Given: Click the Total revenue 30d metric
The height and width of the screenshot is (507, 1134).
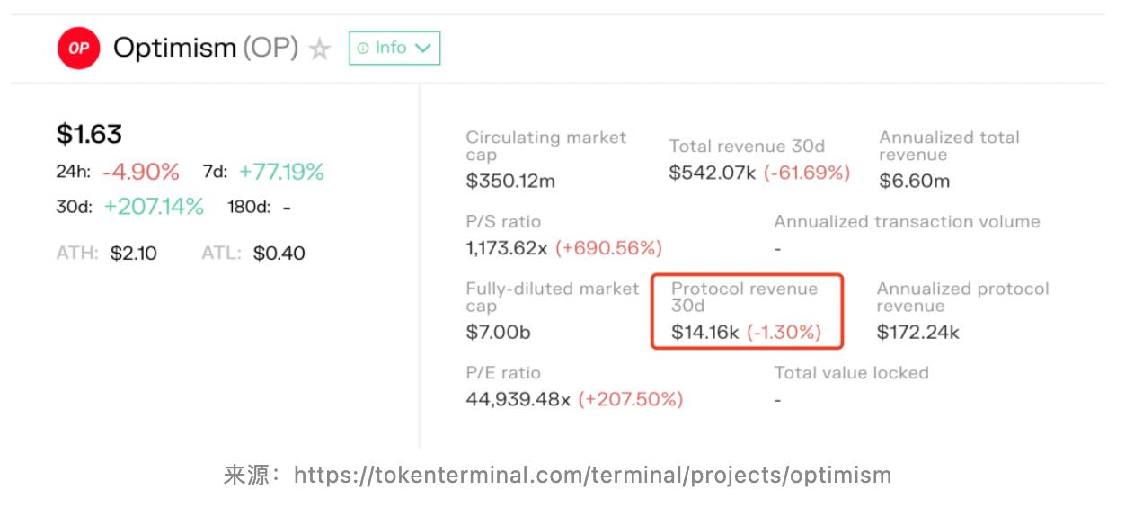Looking at the screenshot, I should pyautogui.click(x=747, y=147).
